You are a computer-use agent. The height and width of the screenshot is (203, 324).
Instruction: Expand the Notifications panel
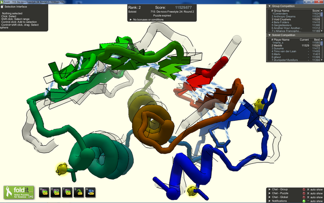tap(269, 201)
